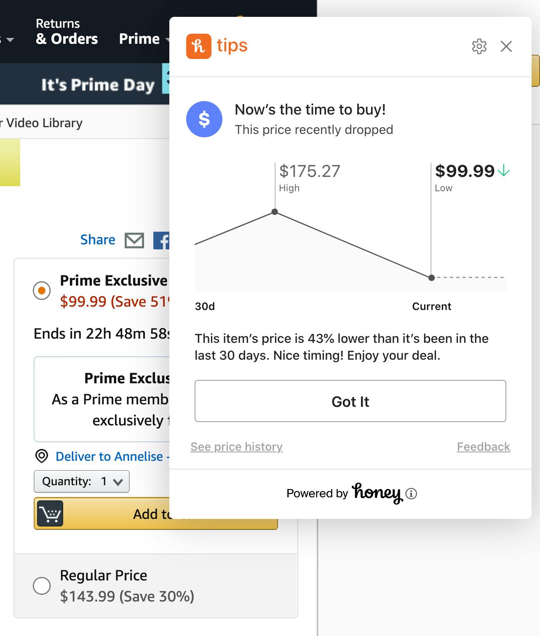Click the shopping cart icon
Viewport: 540px width, 636px height.
pyautogui.click(x=50, y=513)
